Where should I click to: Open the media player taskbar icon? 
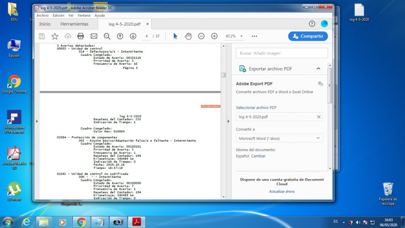pos(62,222)
